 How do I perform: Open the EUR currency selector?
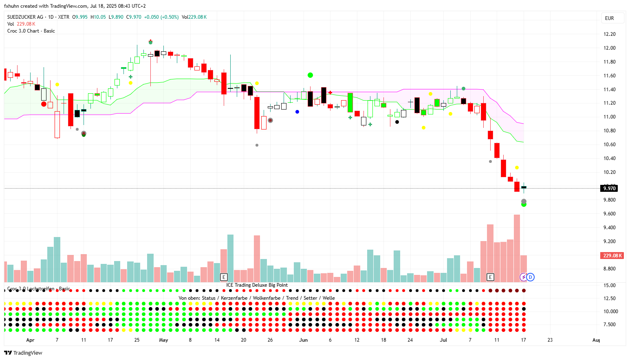pos(610,18)
